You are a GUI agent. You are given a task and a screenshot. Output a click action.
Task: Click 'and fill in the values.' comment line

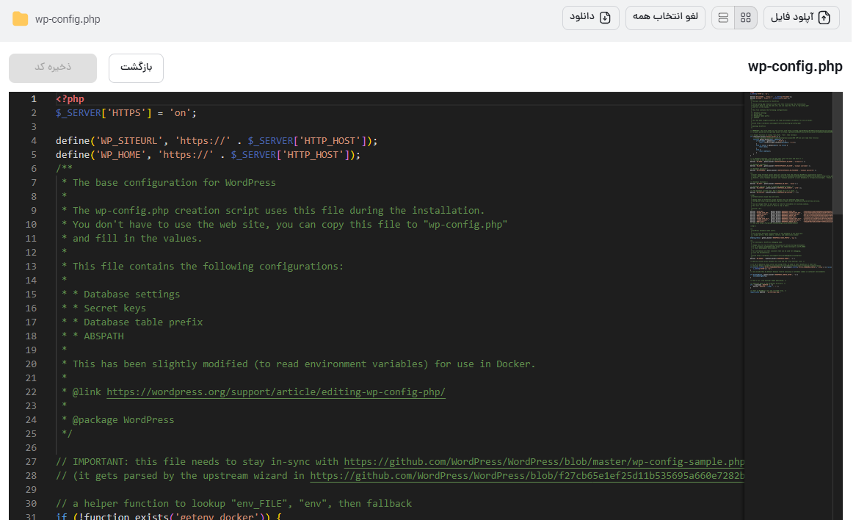pyautogui.click(x=131, y=239)
